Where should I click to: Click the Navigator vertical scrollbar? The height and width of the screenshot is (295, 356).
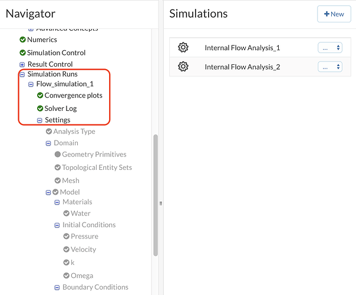[x=156, y=195]
